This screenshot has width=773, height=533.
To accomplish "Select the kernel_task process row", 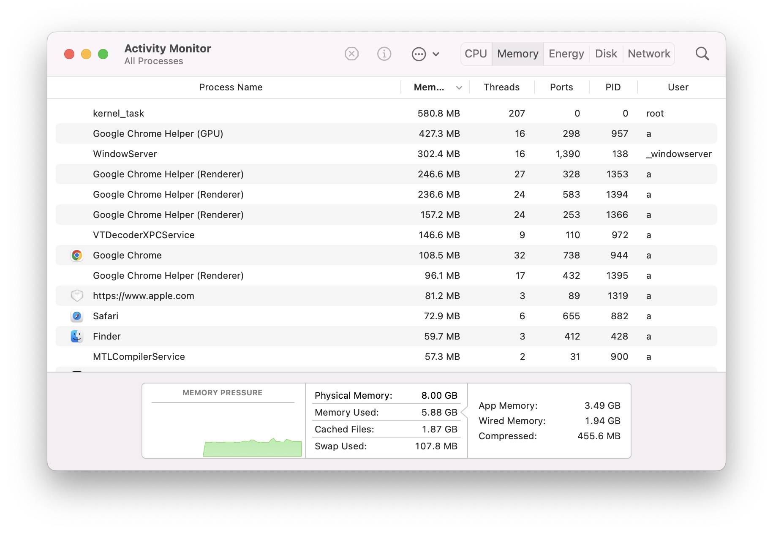I will pos(386,113).
